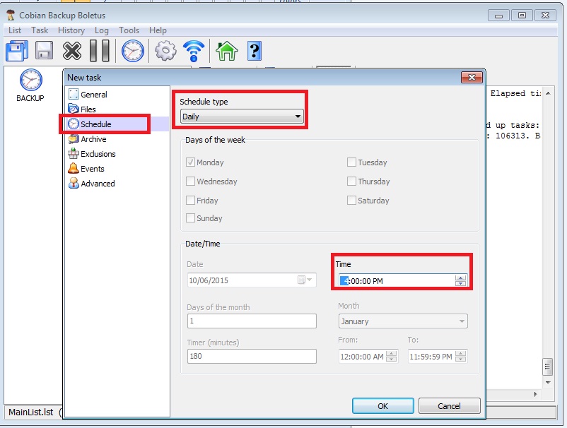Open the Schedule type dropdown
This screenshot has width=567, height=428.
point(241,117)
